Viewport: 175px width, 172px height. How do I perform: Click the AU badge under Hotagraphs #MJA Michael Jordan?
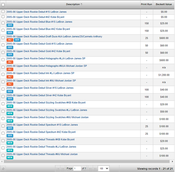[x=10, y=69]
